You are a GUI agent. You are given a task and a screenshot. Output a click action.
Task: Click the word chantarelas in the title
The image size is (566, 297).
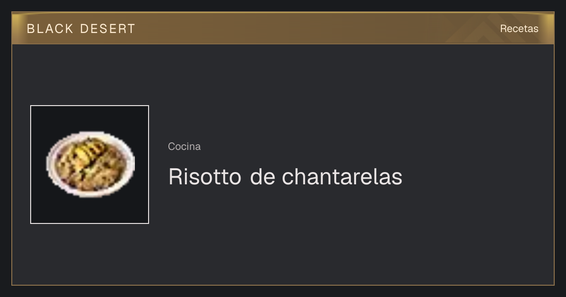[x=342, y=177]
